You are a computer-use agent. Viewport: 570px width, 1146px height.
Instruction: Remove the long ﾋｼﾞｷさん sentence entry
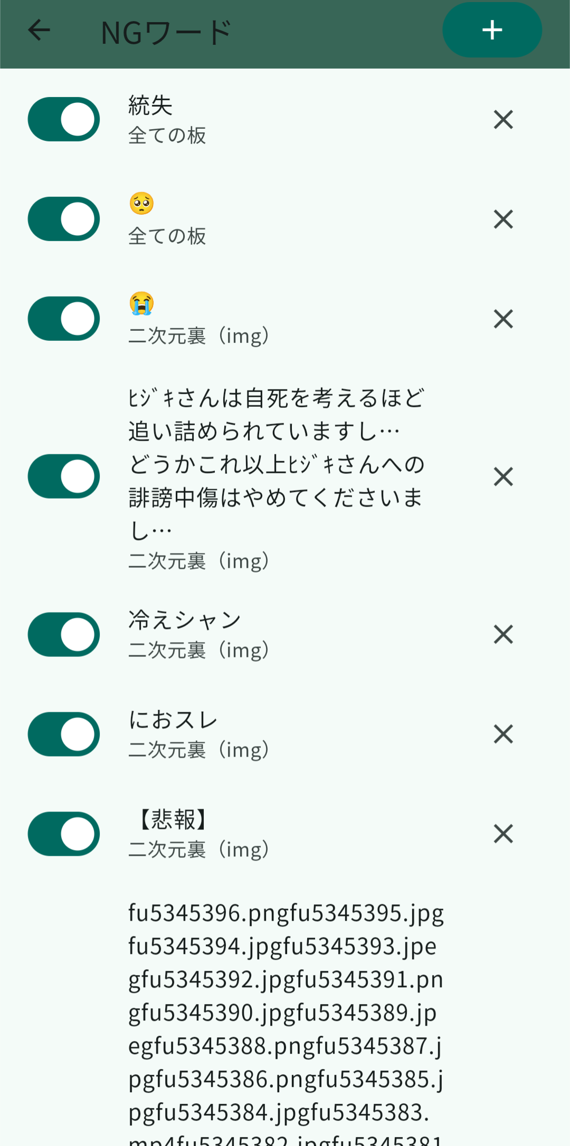coord(503,477)
